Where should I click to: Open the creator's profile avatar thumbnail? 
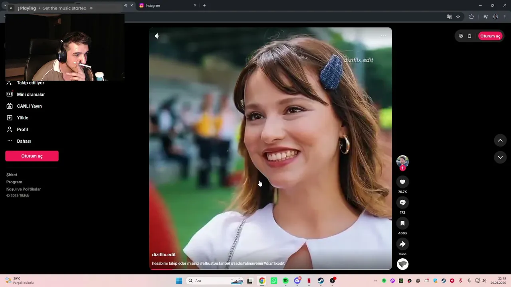pos(402,161)
